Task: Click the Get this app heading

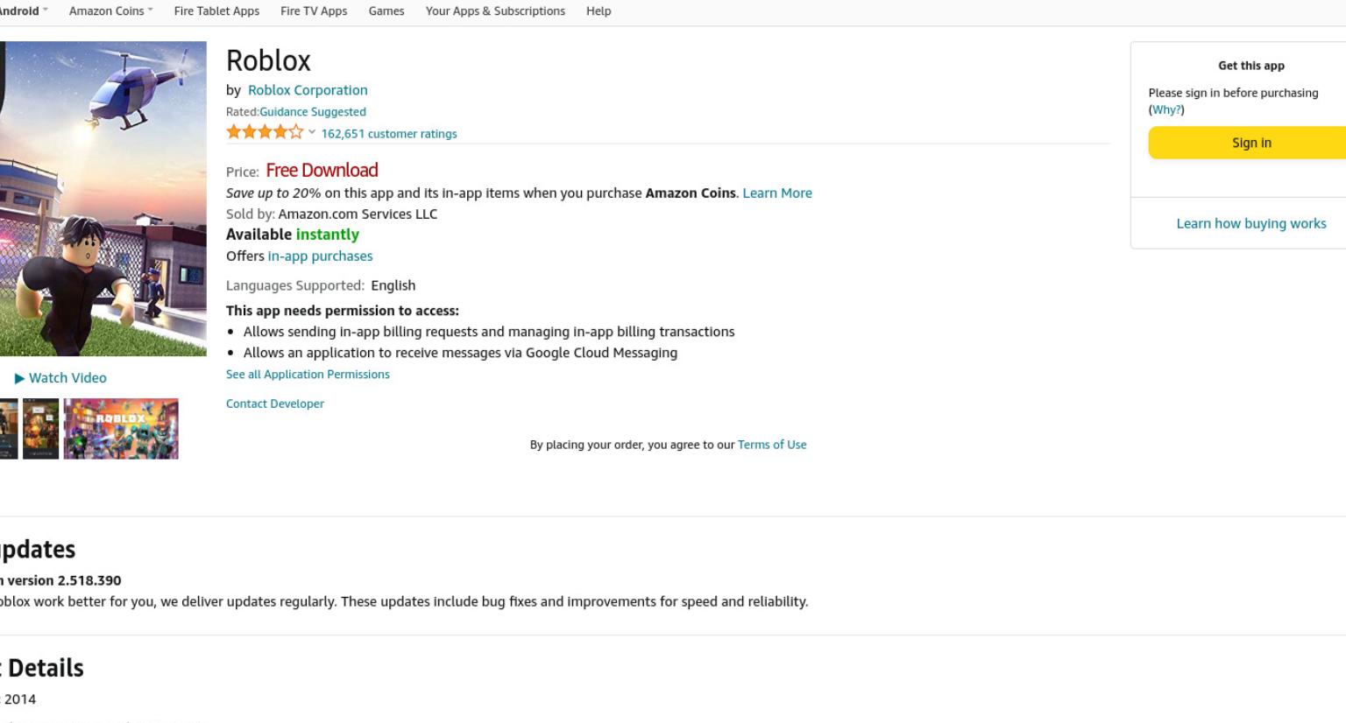Action: point(1251,66)
